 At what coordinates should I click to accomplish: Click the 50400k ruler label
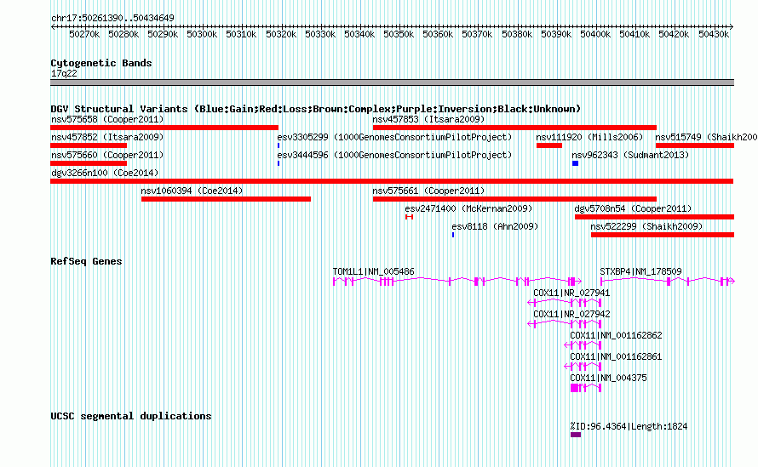[x=595, y=34]
